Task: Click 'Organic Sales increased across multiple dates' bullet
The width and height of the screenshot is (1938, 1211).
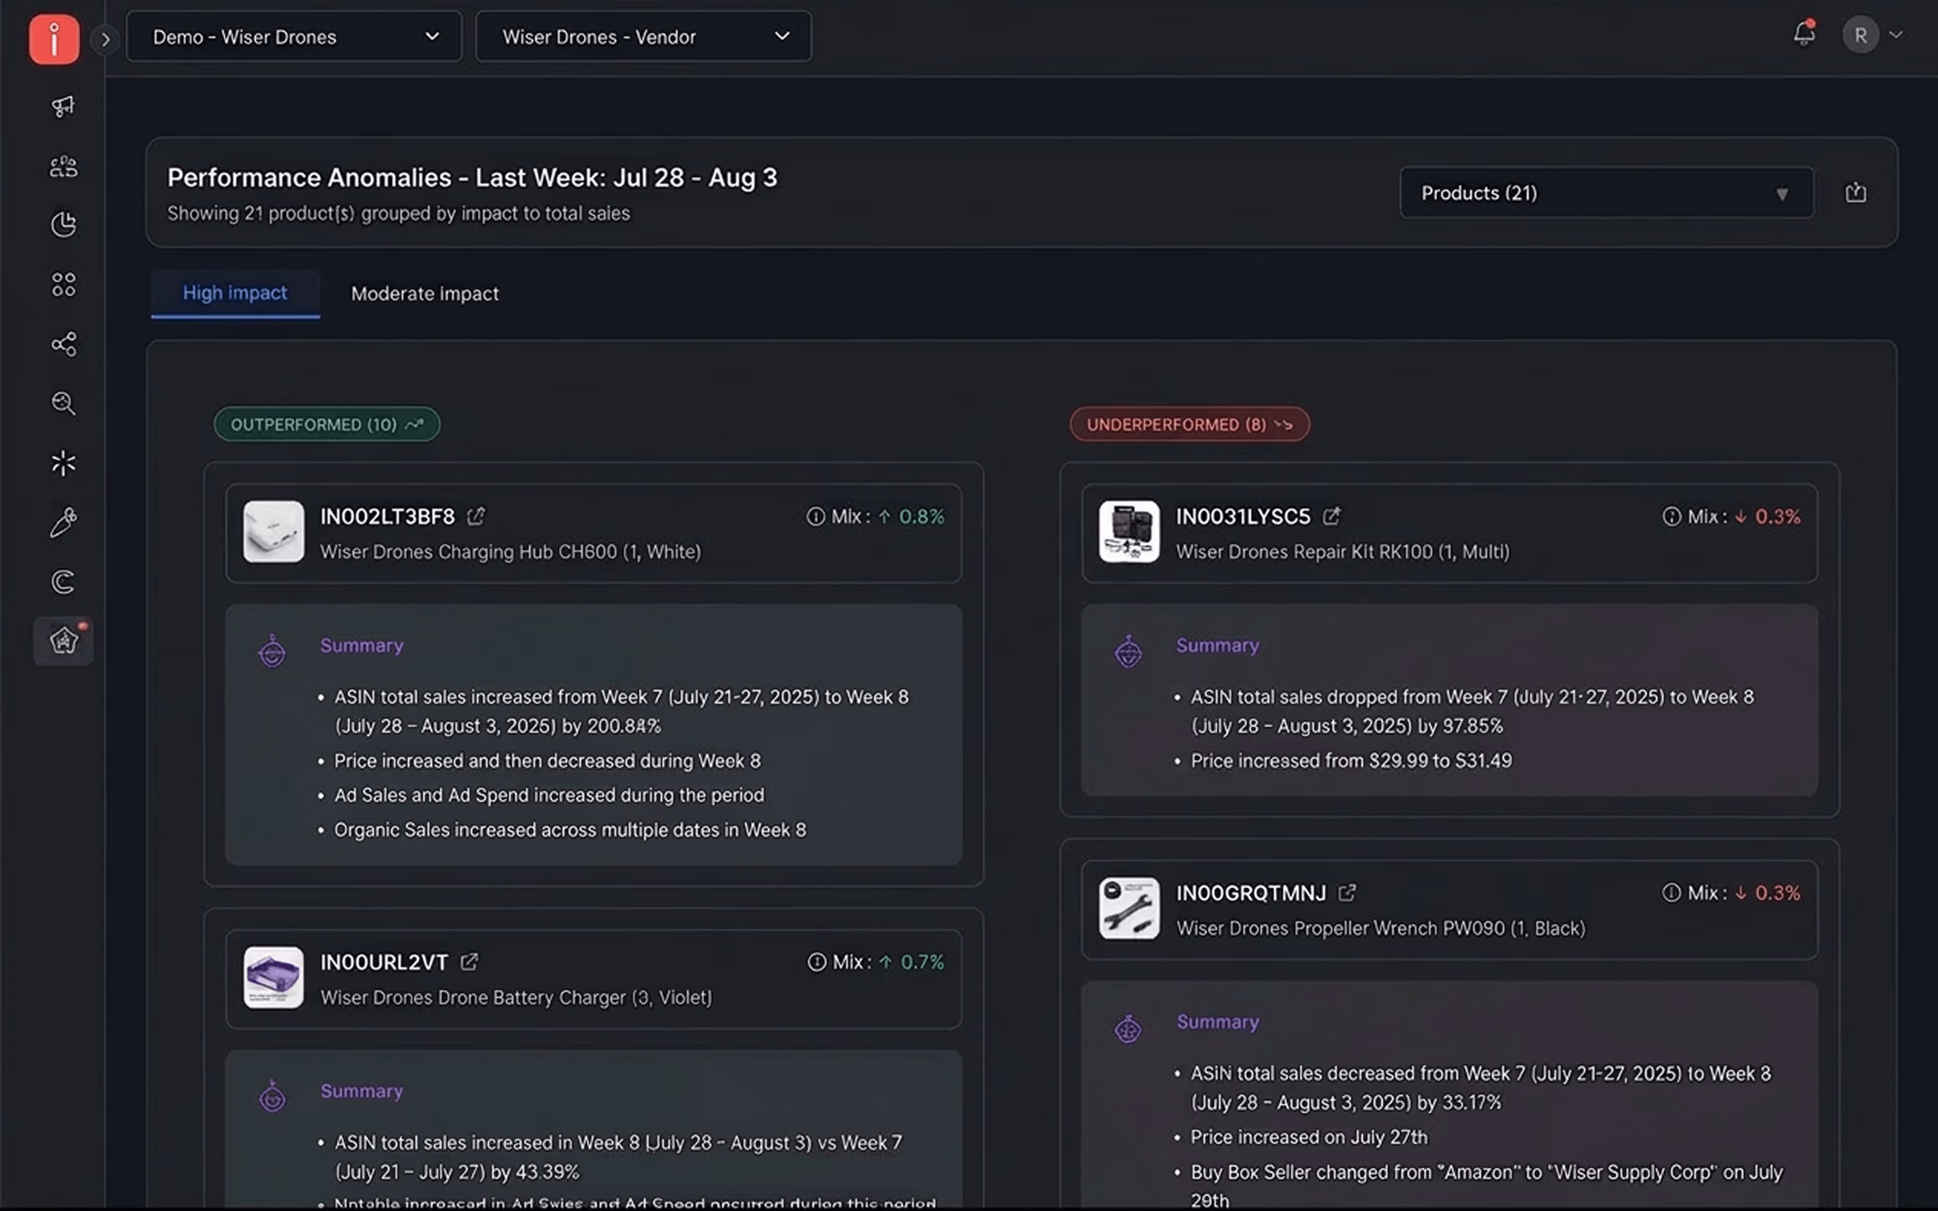Action: tap(570, 830)
